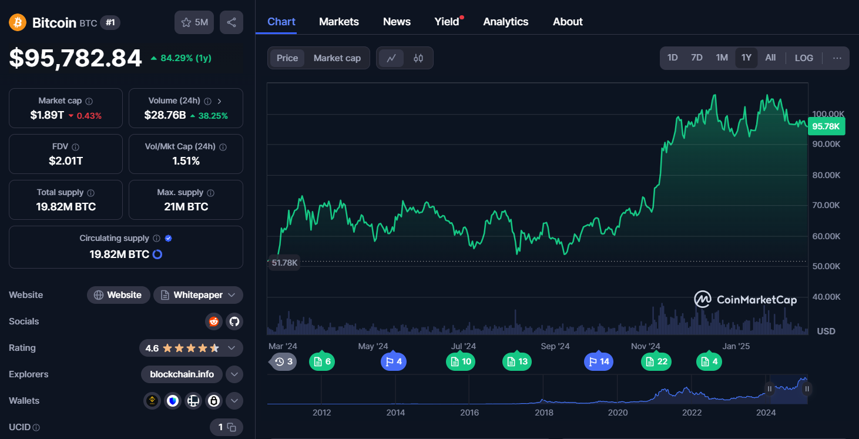Click the Total supply info icon

pyautogui.click(x=90, y=193)
